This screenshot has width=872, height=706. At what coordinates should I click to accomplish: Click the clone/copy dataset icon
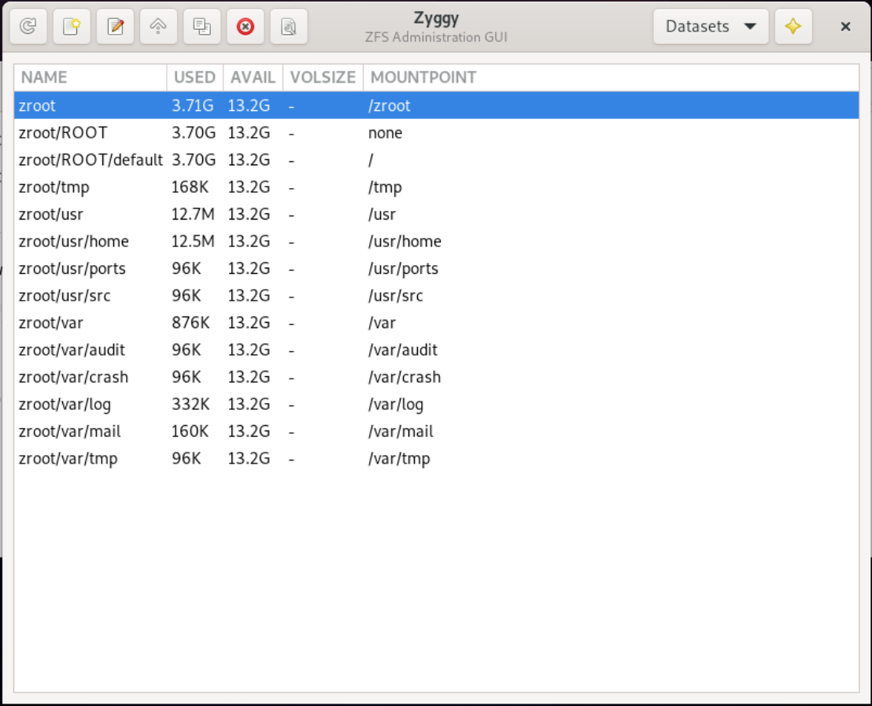[202, 26]
